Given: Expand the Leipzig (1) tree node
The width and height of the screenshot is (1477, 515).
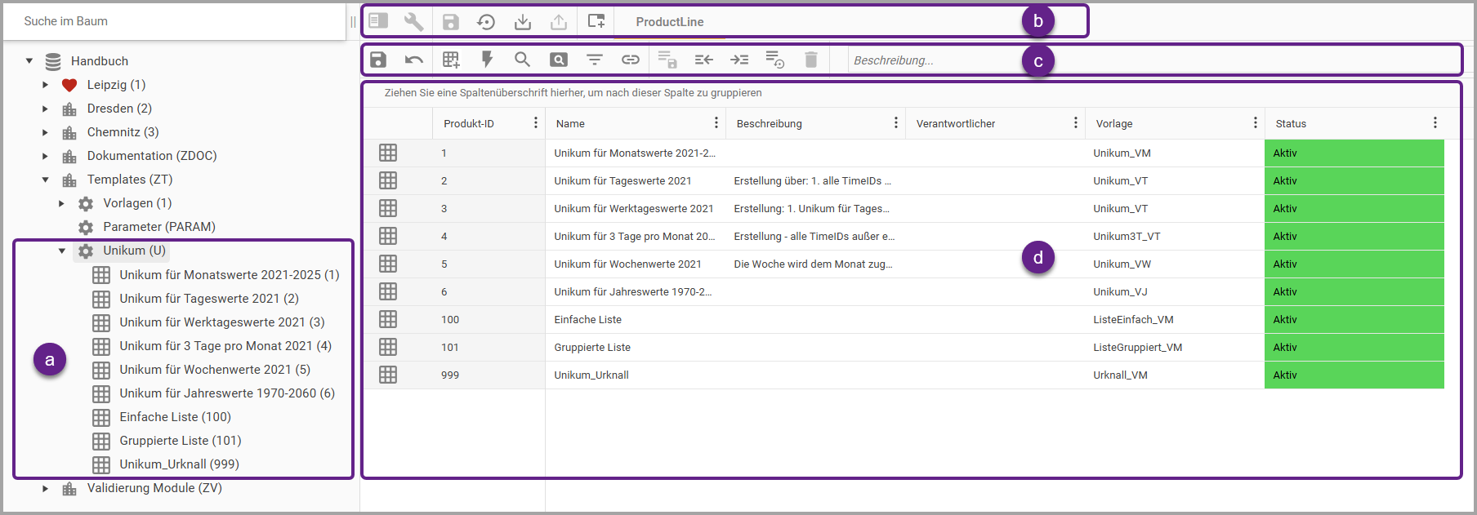Looking at the screenshot, I should [x=46, y=85].
